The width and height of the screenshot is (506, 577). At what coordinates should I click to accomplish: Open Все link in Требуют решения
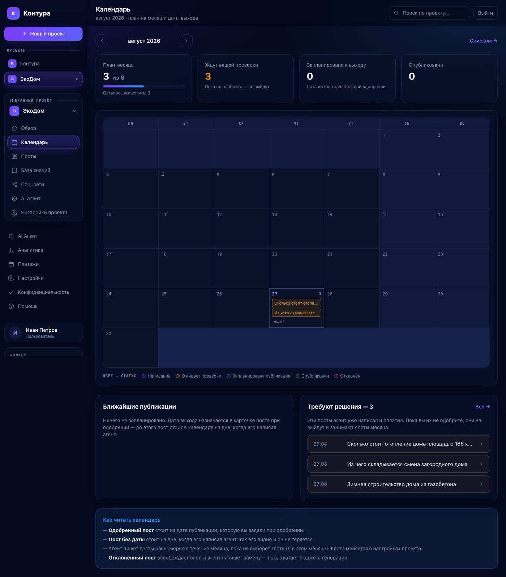pos(483,407)
